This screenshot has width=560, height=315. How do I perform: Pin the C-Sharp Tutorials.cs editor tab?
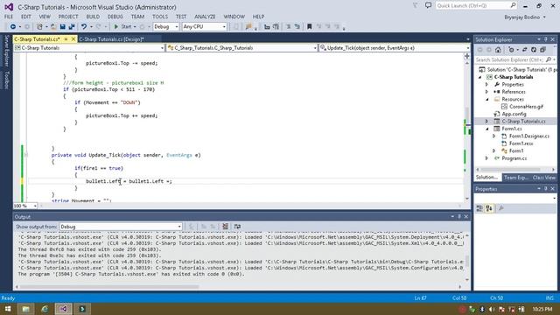pos(66,39)
